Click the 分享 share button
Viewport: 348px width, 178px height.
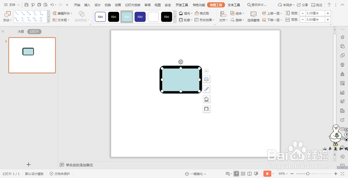click(302, 5)
